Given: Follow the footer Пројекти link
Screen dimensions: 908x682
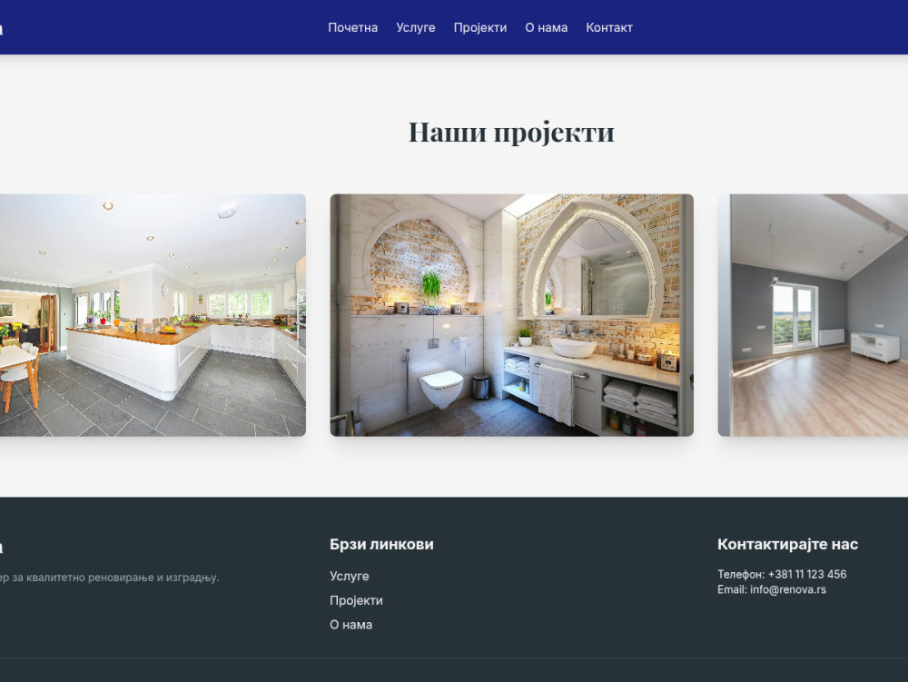Looking at the screenshot, I should pos(356,600).
